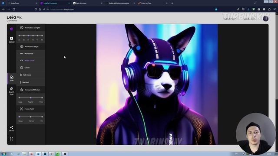Open the browser downloads icon

[x=248, y=10]
